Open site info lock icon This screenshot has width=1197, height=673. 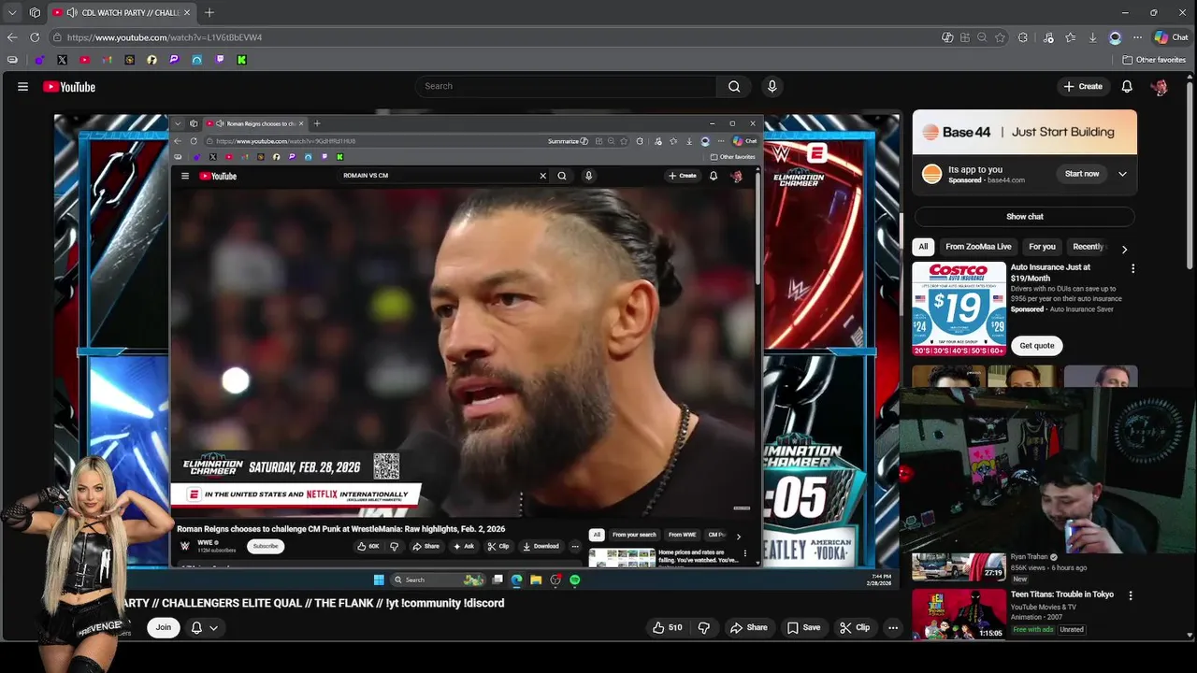click(x=57, y=37)
